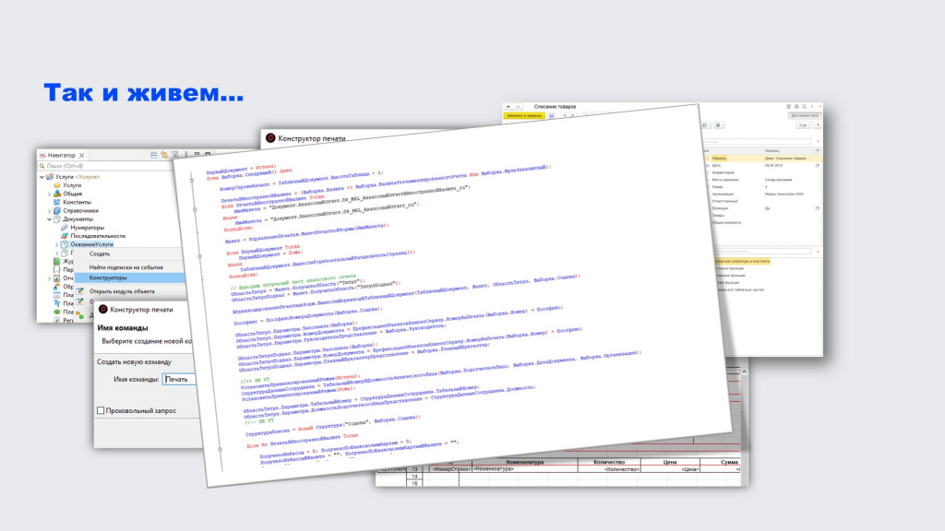Select the Нумераторы item in the tree
The image size is (945, 531).
(88, 228)
